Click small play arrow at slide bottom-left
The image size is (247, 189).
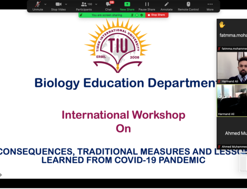1,175
